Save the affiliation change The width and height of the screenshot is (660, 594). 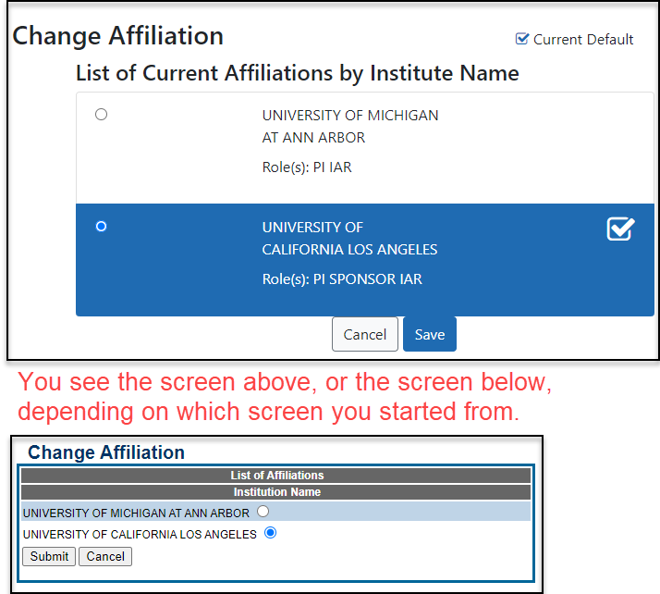point(430,334)
